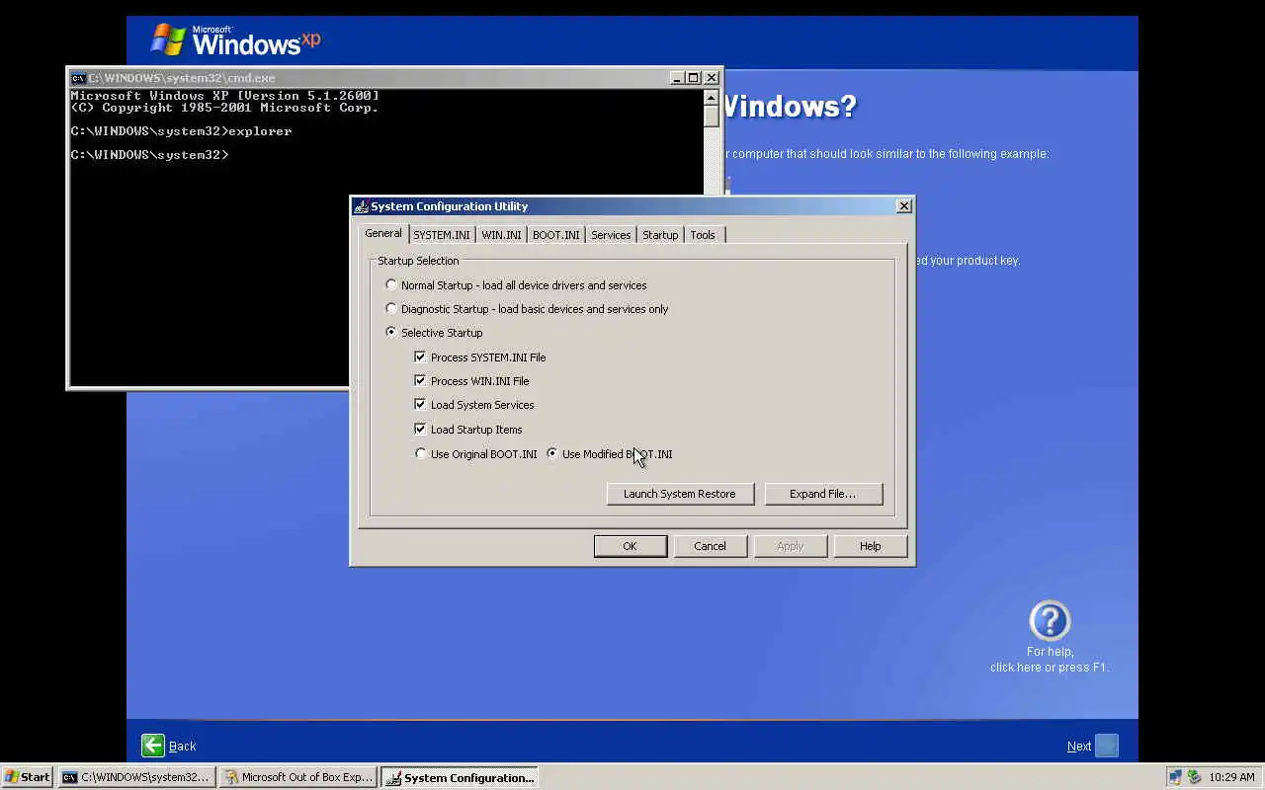Open the Tools tab

tap(703, 235)
